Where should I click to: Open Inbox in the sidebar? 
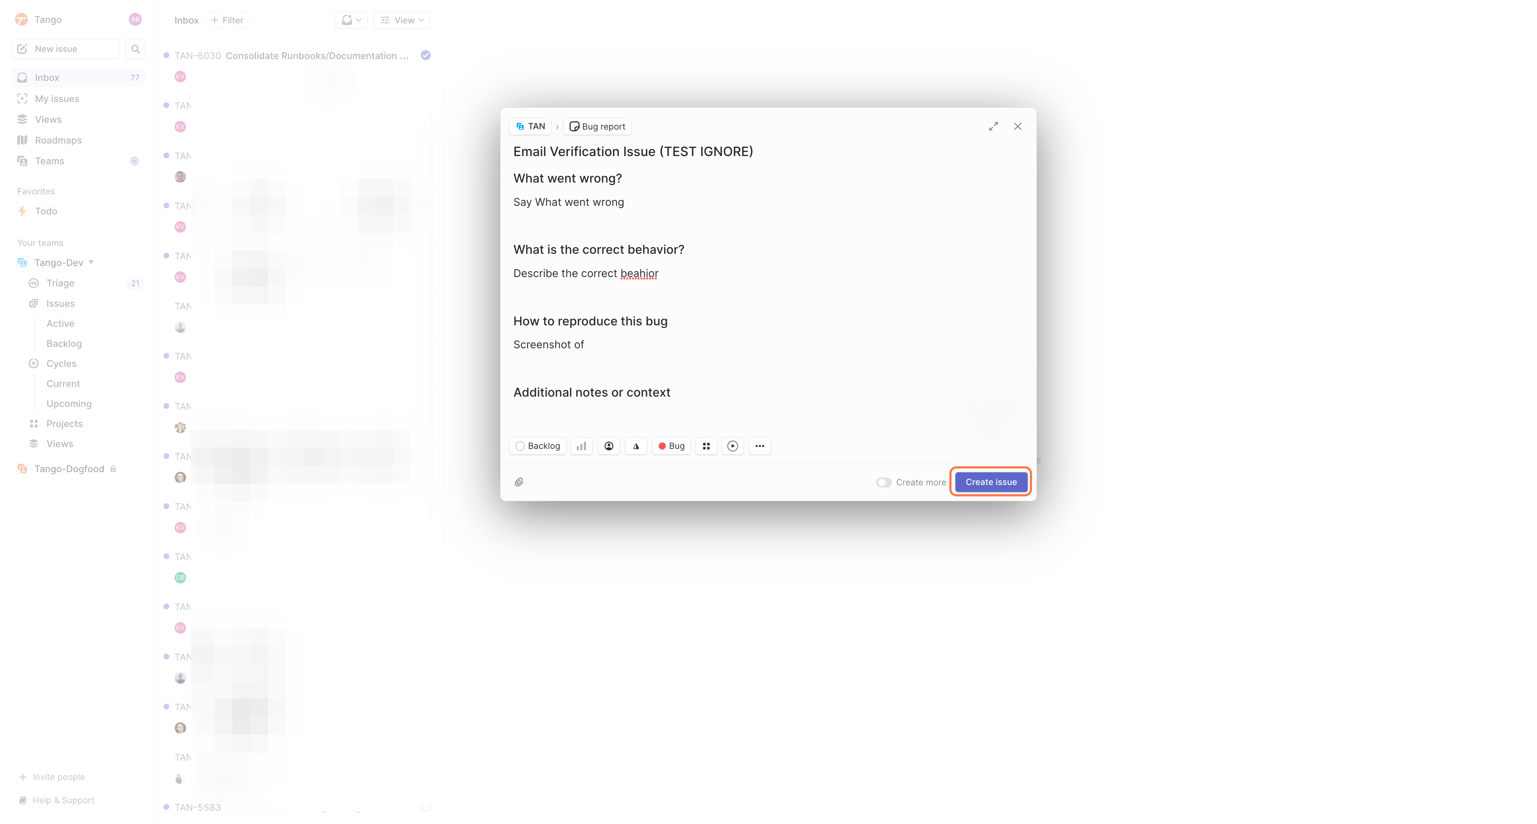(x=78, y=78)
